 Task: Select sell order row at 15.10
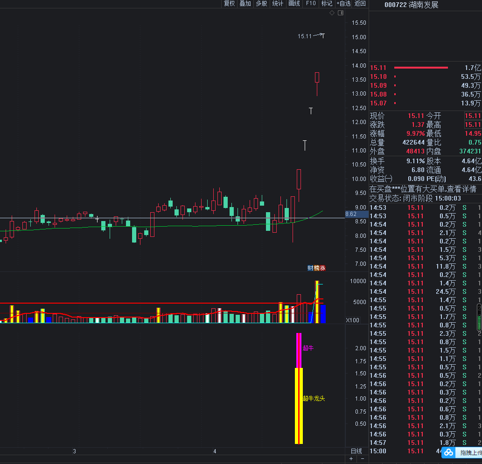point(426,76)
